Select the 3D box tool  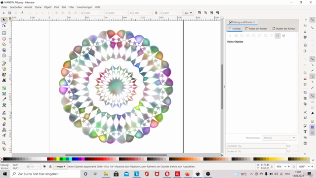4,50
